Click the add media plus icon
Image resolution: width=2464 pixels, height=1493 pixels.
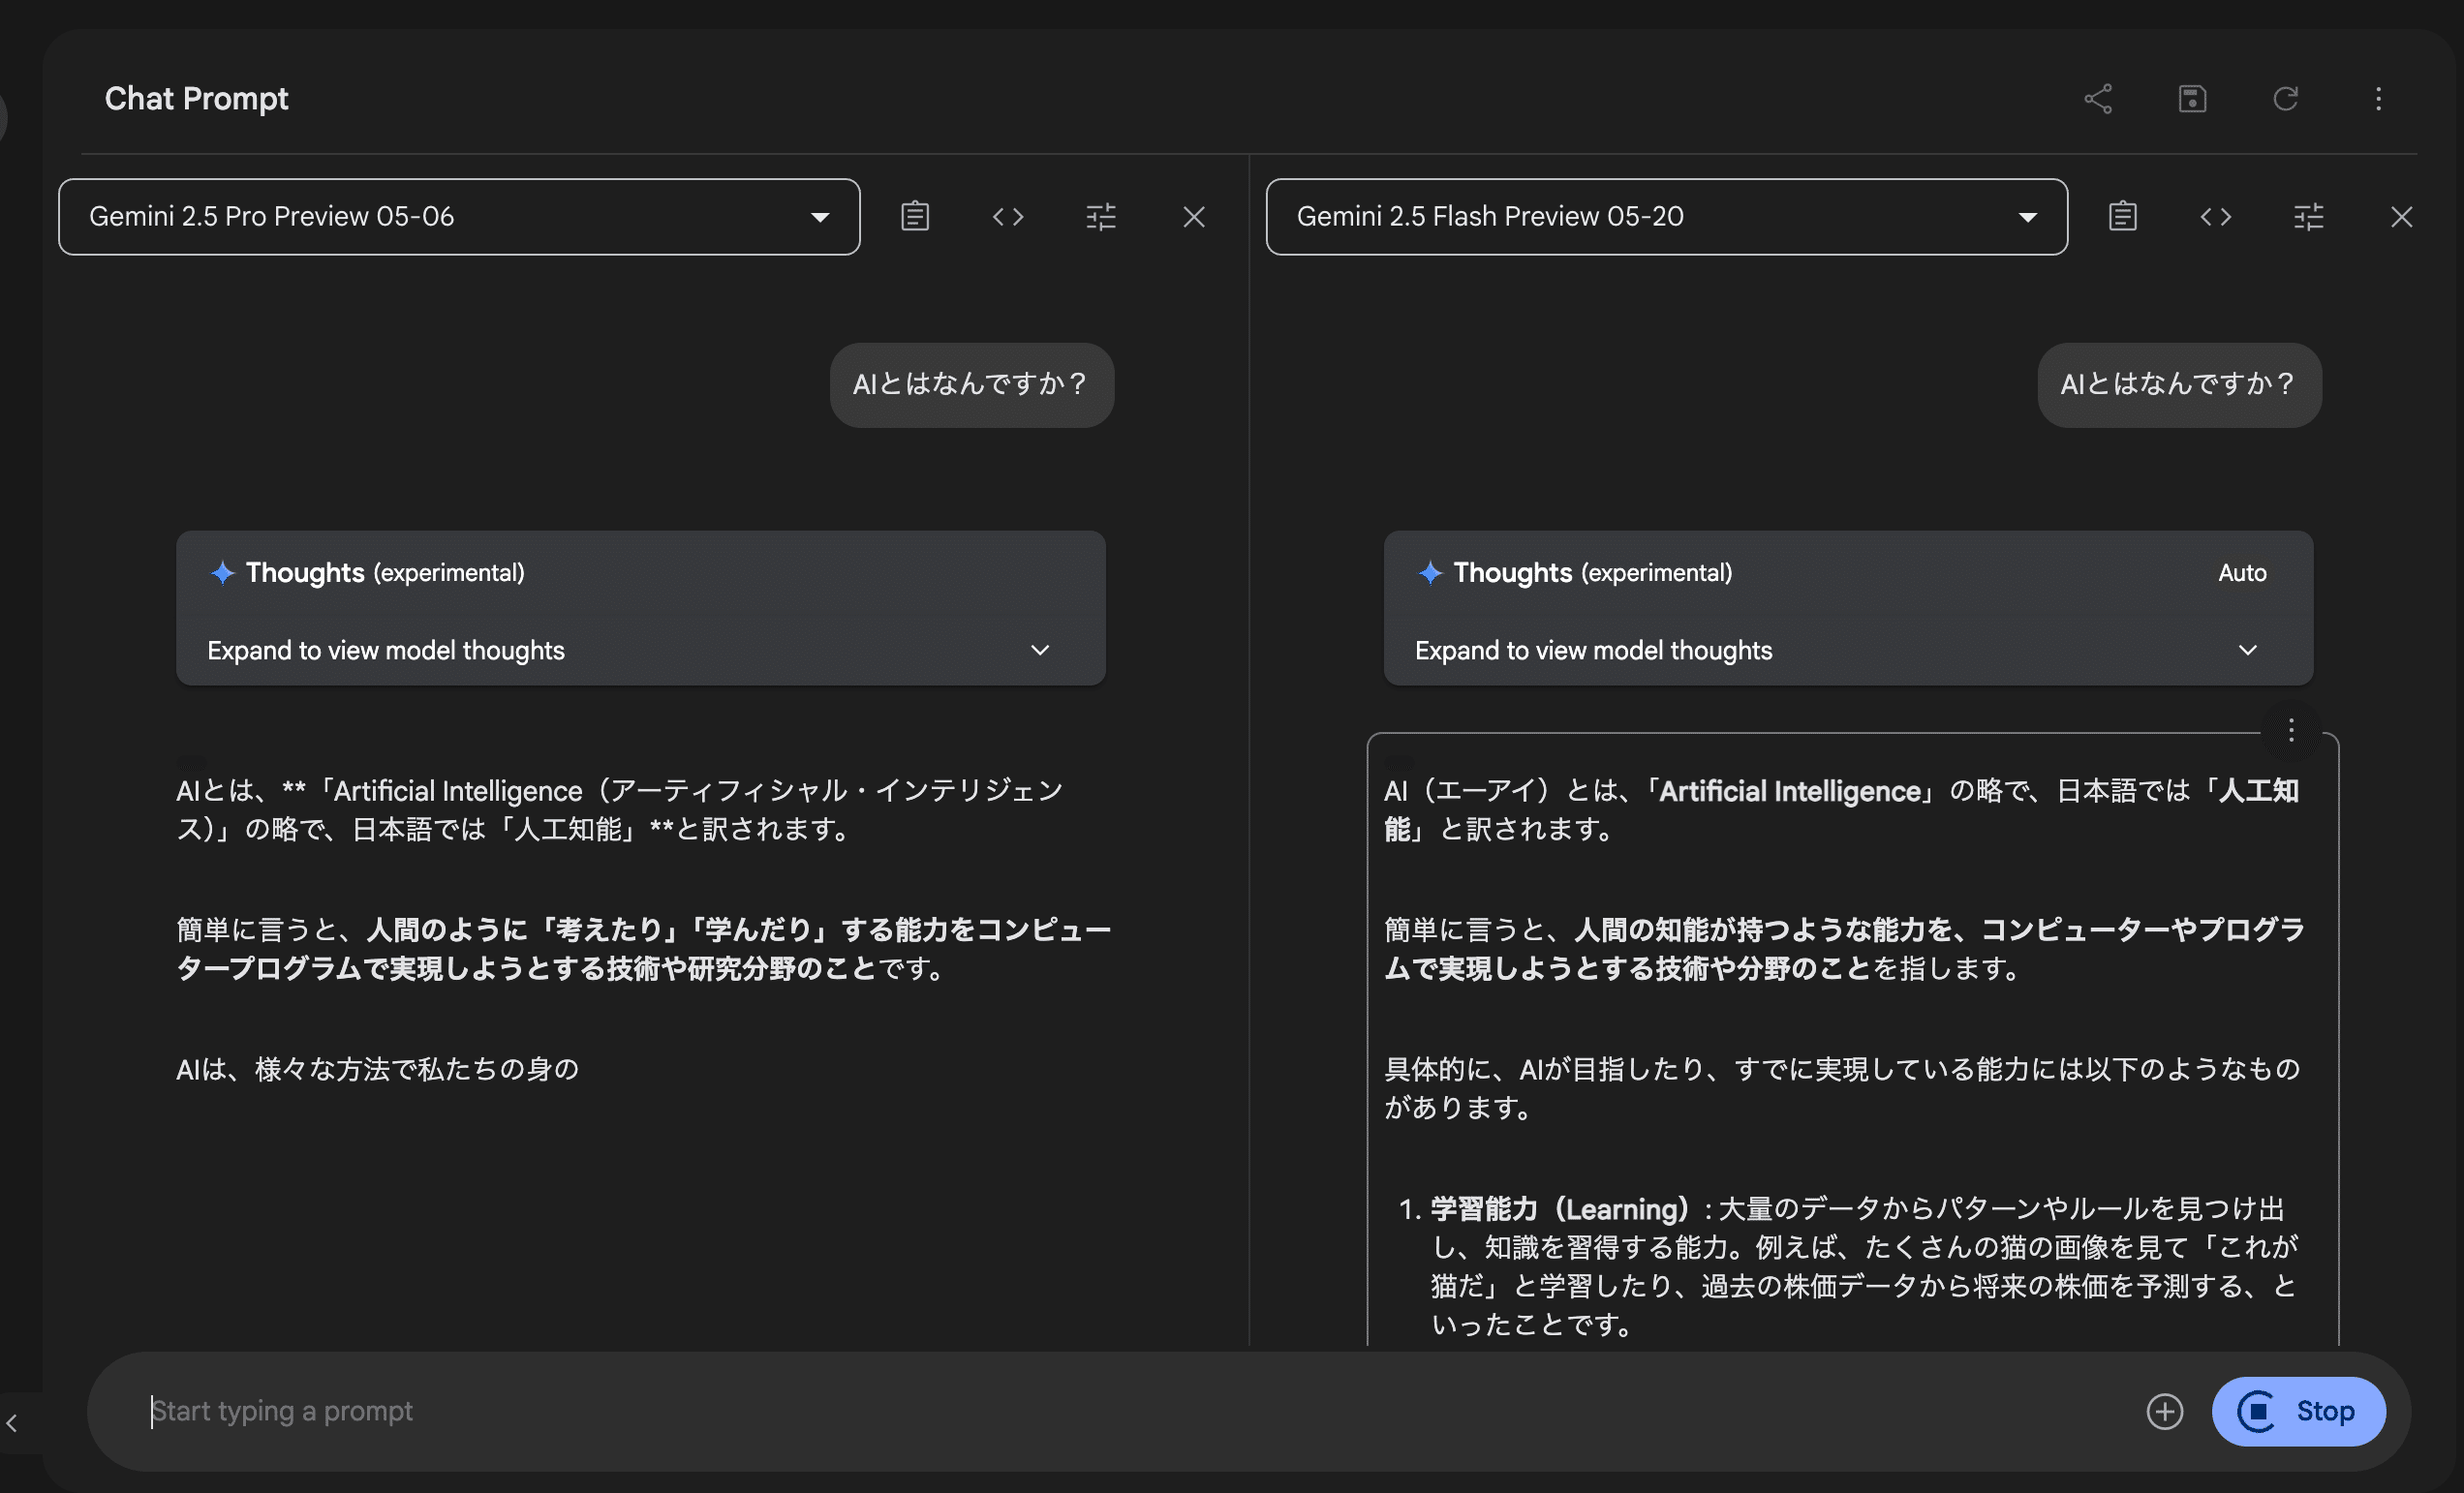tap(2164, 1411)
